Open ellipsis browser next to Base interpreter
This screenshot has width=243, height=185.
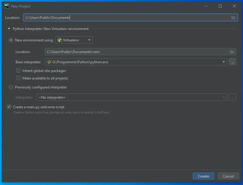(232, 62)
